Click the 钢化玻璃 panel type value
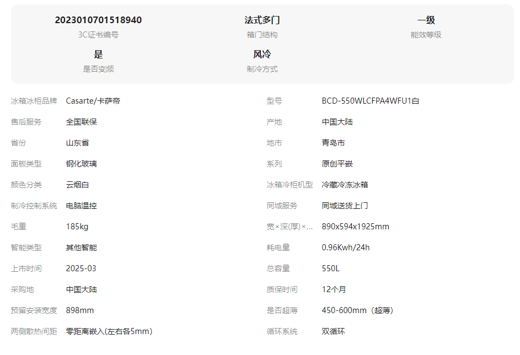 tap(82, 164)
